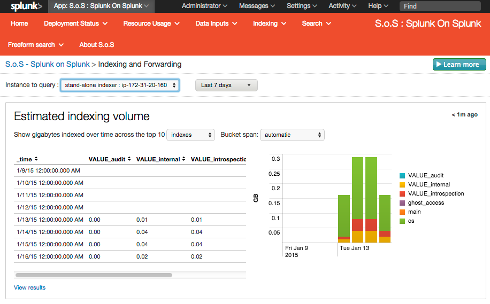Image resolution: width=490 pixels, height=304 pixels.
Task: Sort by the _time column header
Action: 27,159
